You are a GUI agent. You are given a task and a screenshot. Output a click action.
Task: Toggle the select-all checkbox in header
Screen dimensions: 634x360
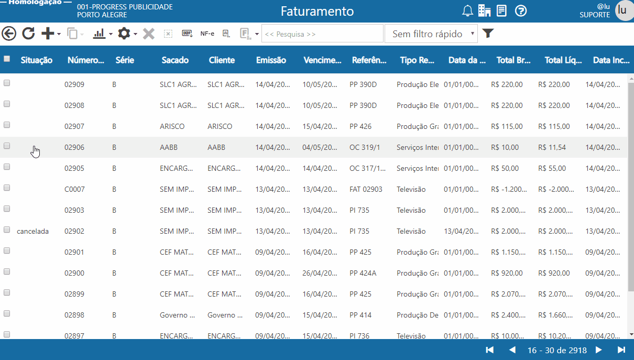7,59
